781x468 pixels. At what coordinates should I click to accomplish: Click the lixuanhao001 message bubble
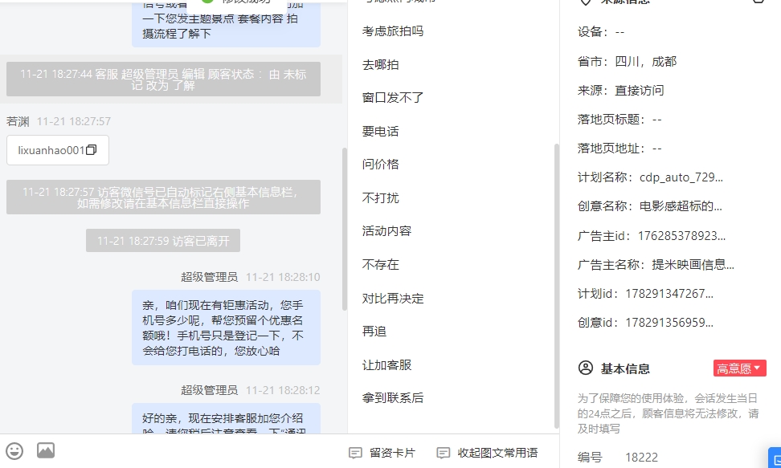(x=58, y=150)
